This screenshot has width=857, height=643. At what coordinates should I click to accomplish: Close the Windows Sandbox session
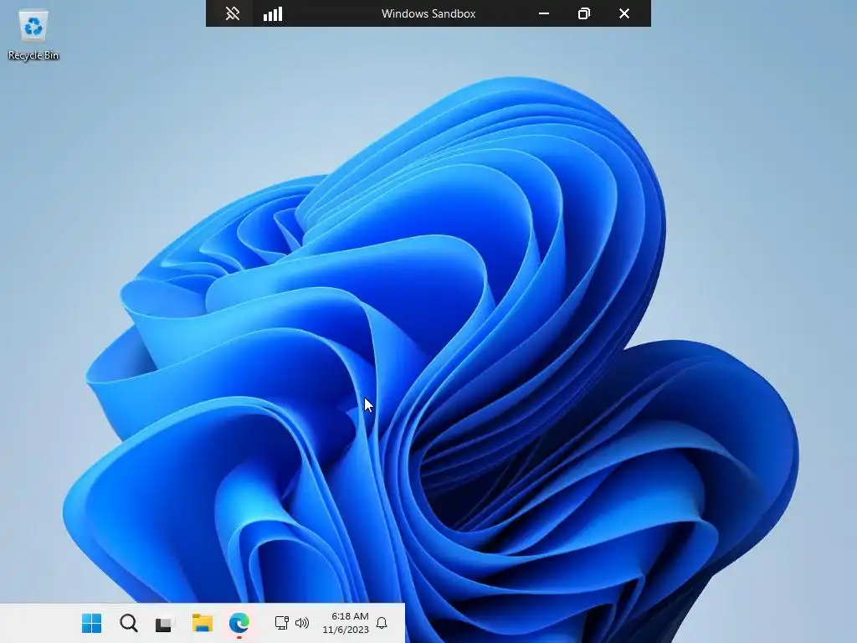click(624, 13)
